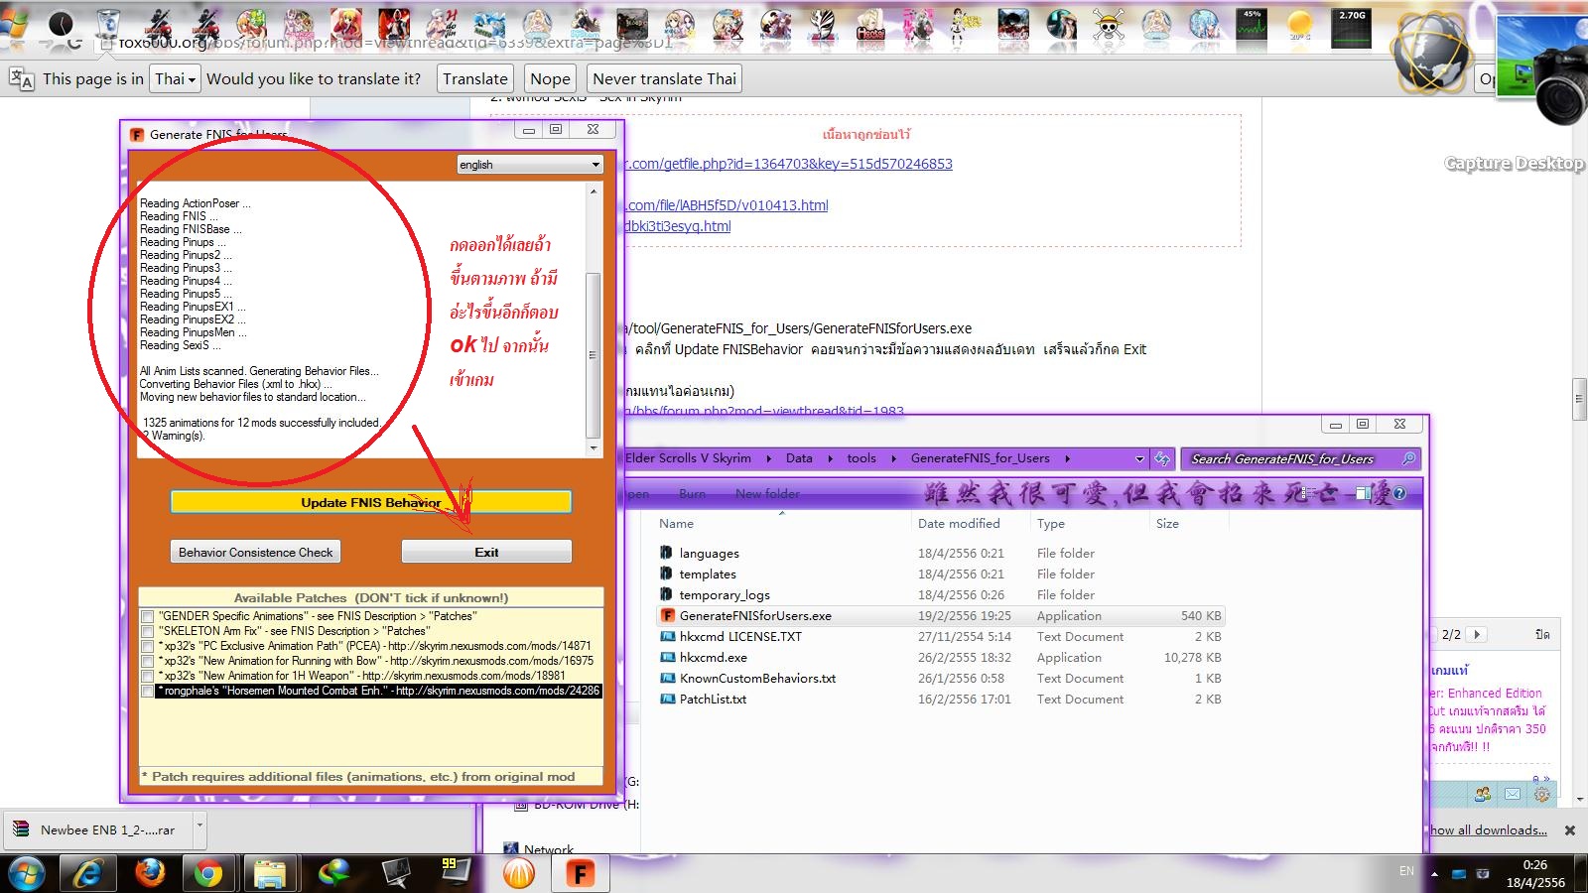Image resolution: width=1588 pixels, height=893 pixels.
Task: Click the hkxcmd LICENSE.TXT file icon
Action: pos(668,636)
